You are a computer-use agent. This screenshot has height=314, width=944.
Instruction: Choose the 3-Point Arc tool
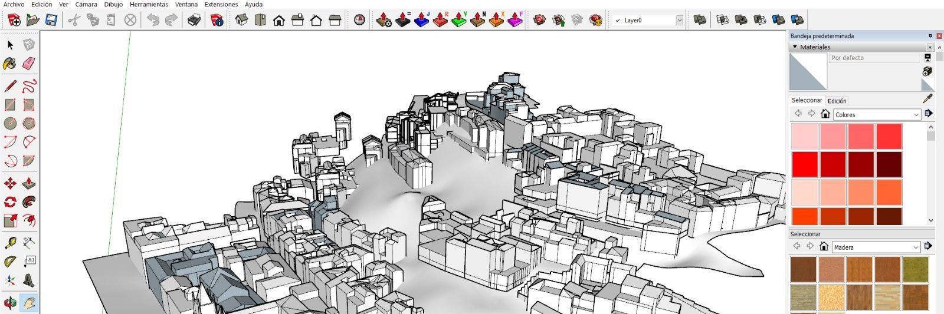10,161
